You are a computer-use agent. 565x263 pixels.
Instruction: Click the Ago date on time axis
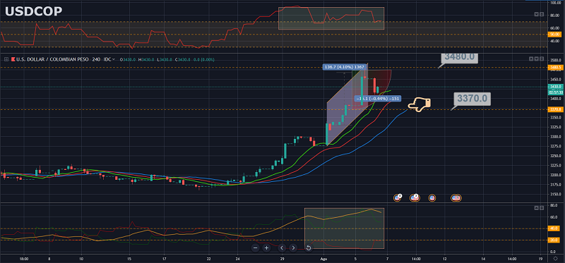pyautogui.click(x=323, y=258)
